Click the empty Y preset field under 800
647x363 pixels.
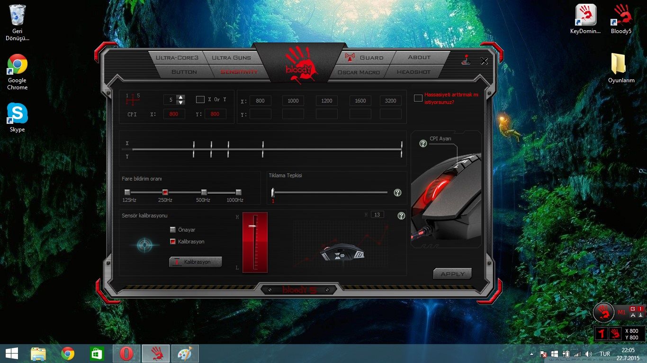point(261,114)
